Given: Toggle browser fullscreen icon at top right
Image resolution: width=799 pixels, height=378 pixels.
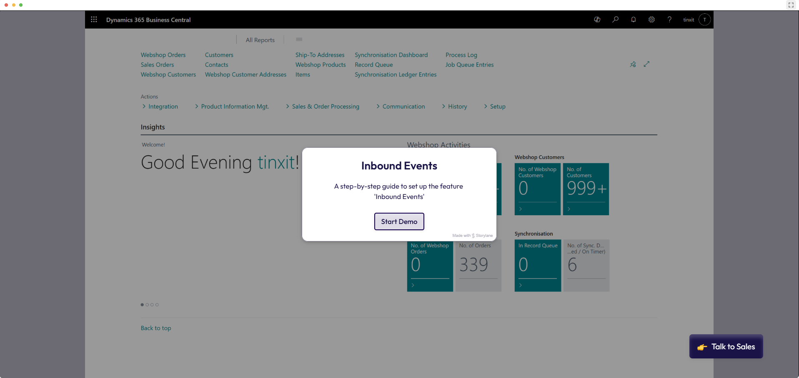Looking at the screenshot, I should click(x=791, y=5).
